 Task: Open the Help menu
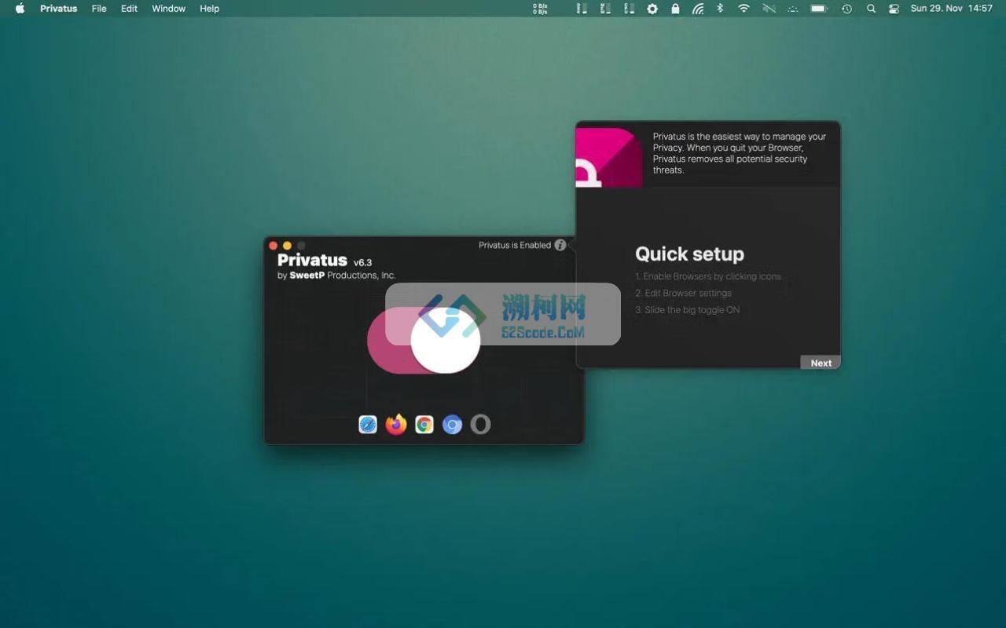(209, 9)
